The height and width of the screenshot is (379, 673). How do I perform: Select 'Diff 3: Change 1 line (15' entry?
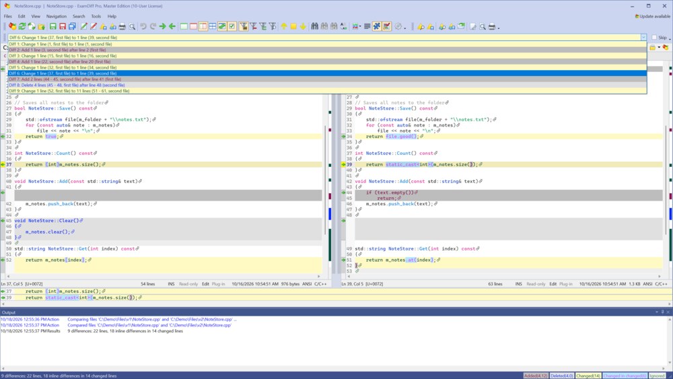pos(327,56)
